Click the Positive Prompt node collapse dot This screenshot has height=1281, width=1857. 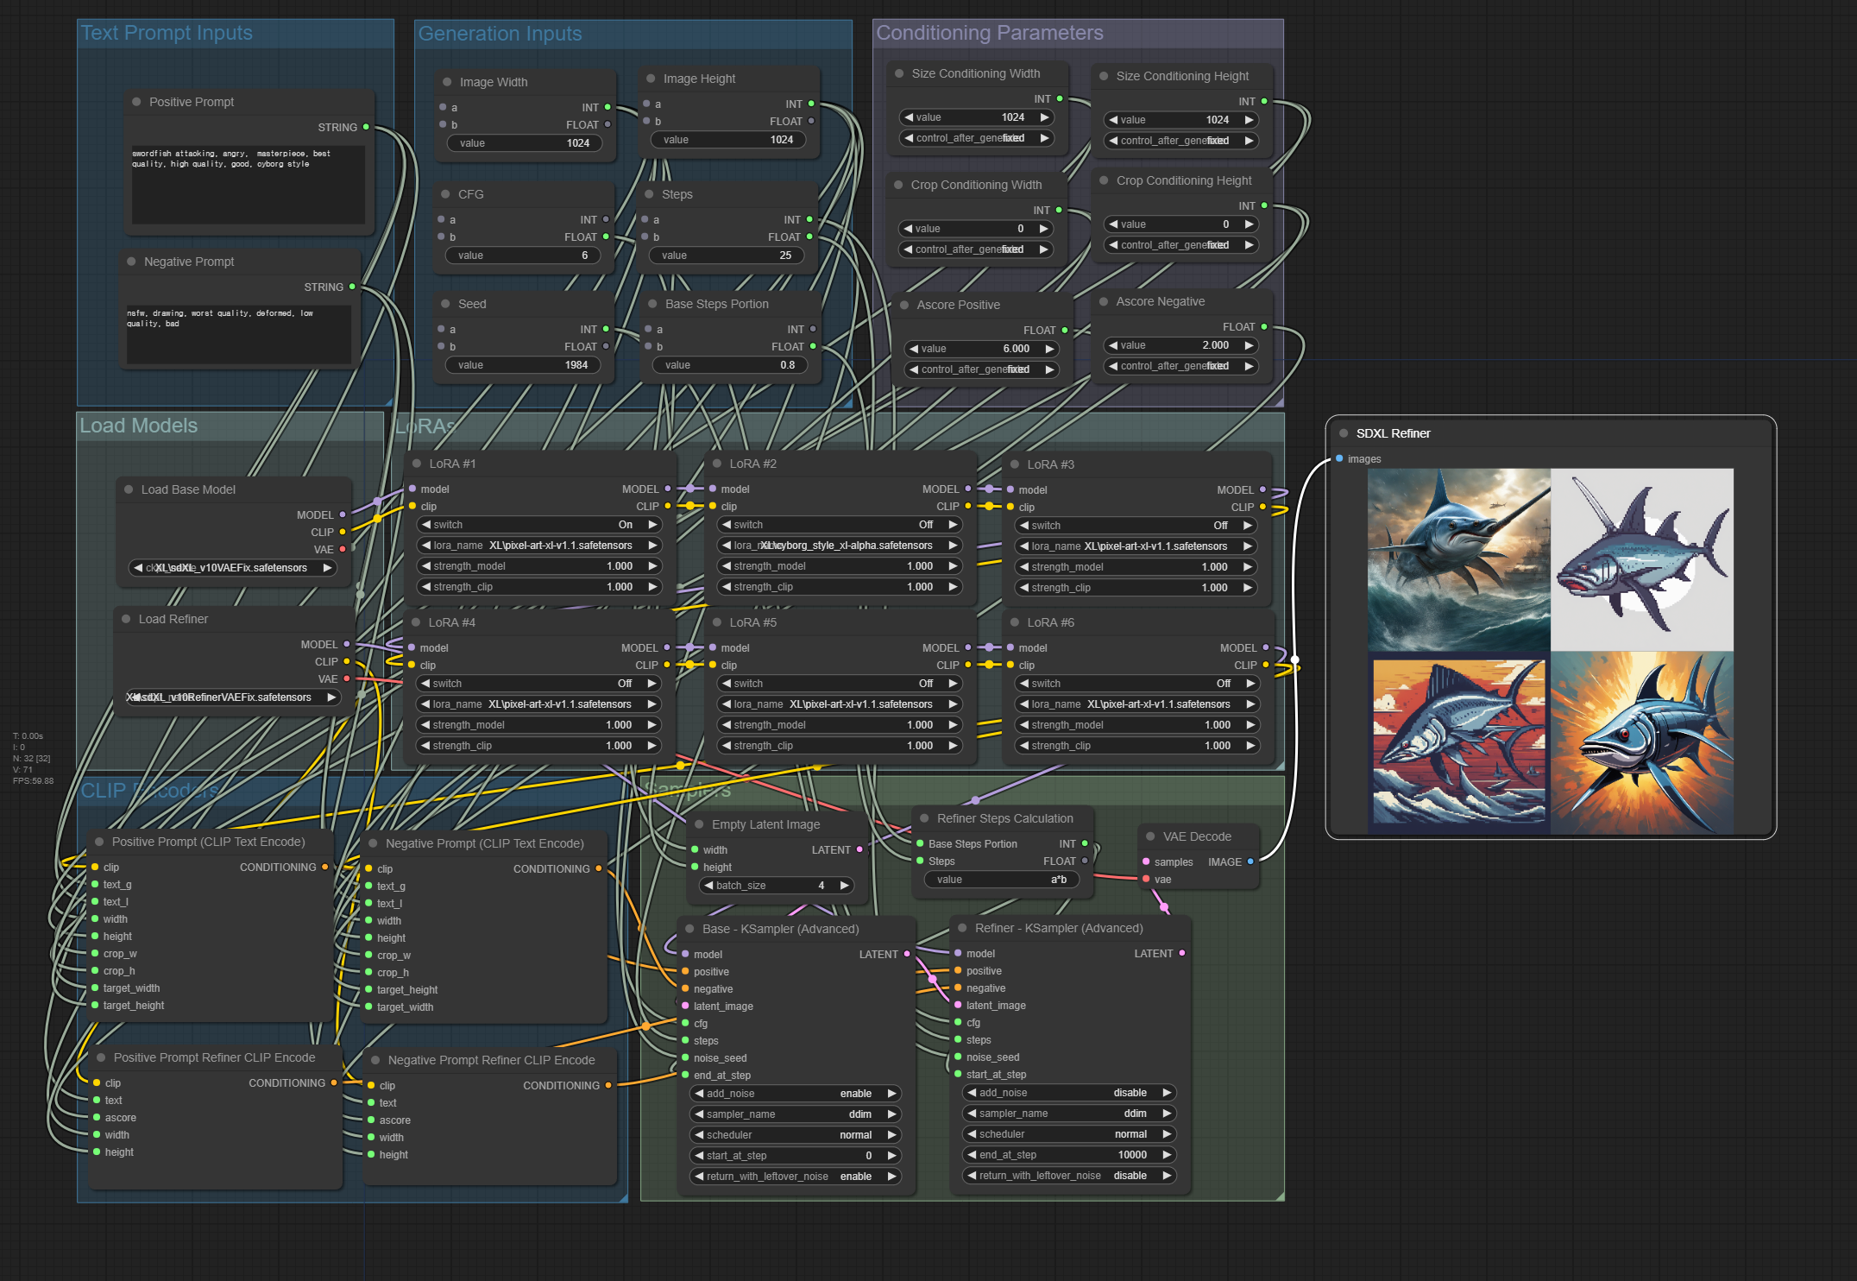(x=136, y=102)
